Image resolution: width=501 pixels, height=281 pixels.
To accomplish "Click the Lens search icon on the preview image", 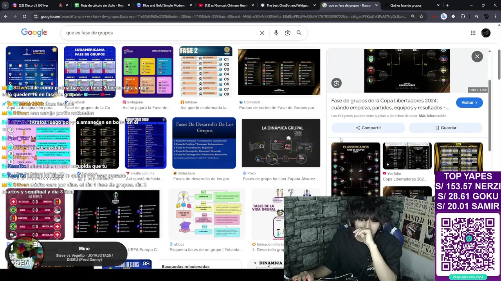I will (336, 83).
